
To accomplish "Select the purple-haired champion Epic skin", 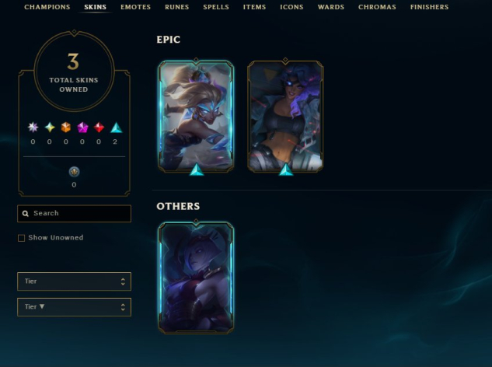I will coord(285,117).
